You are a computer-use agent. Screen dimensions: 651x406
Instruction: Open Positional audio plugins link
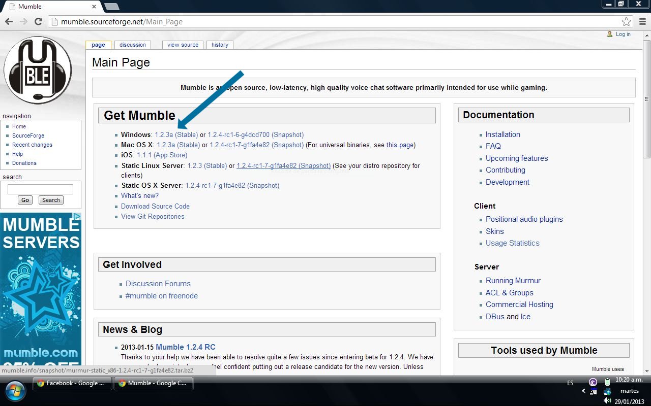[x=524, y=219]
